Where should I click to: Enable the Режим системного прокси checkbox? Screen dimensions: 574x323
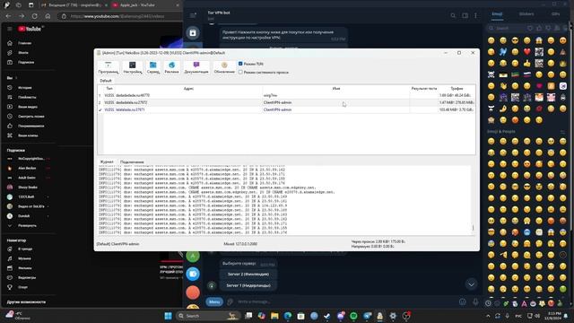tap(240, 72)
